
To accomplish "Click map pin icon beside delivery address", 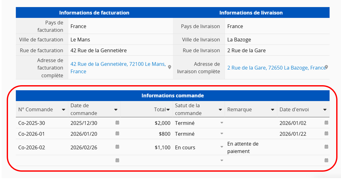I will (326, 67).
